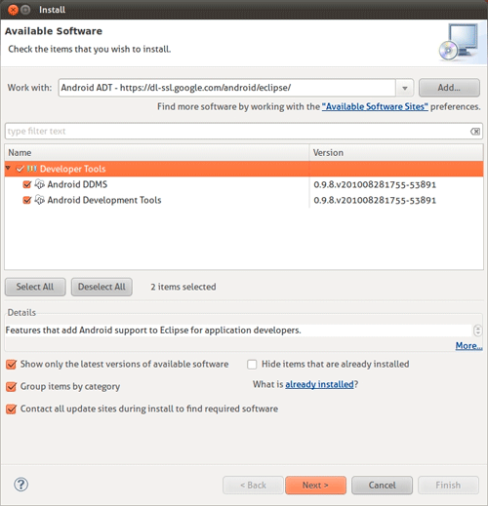
Task: Click the Android Development Tools feature icon
Action: [39, 200]
